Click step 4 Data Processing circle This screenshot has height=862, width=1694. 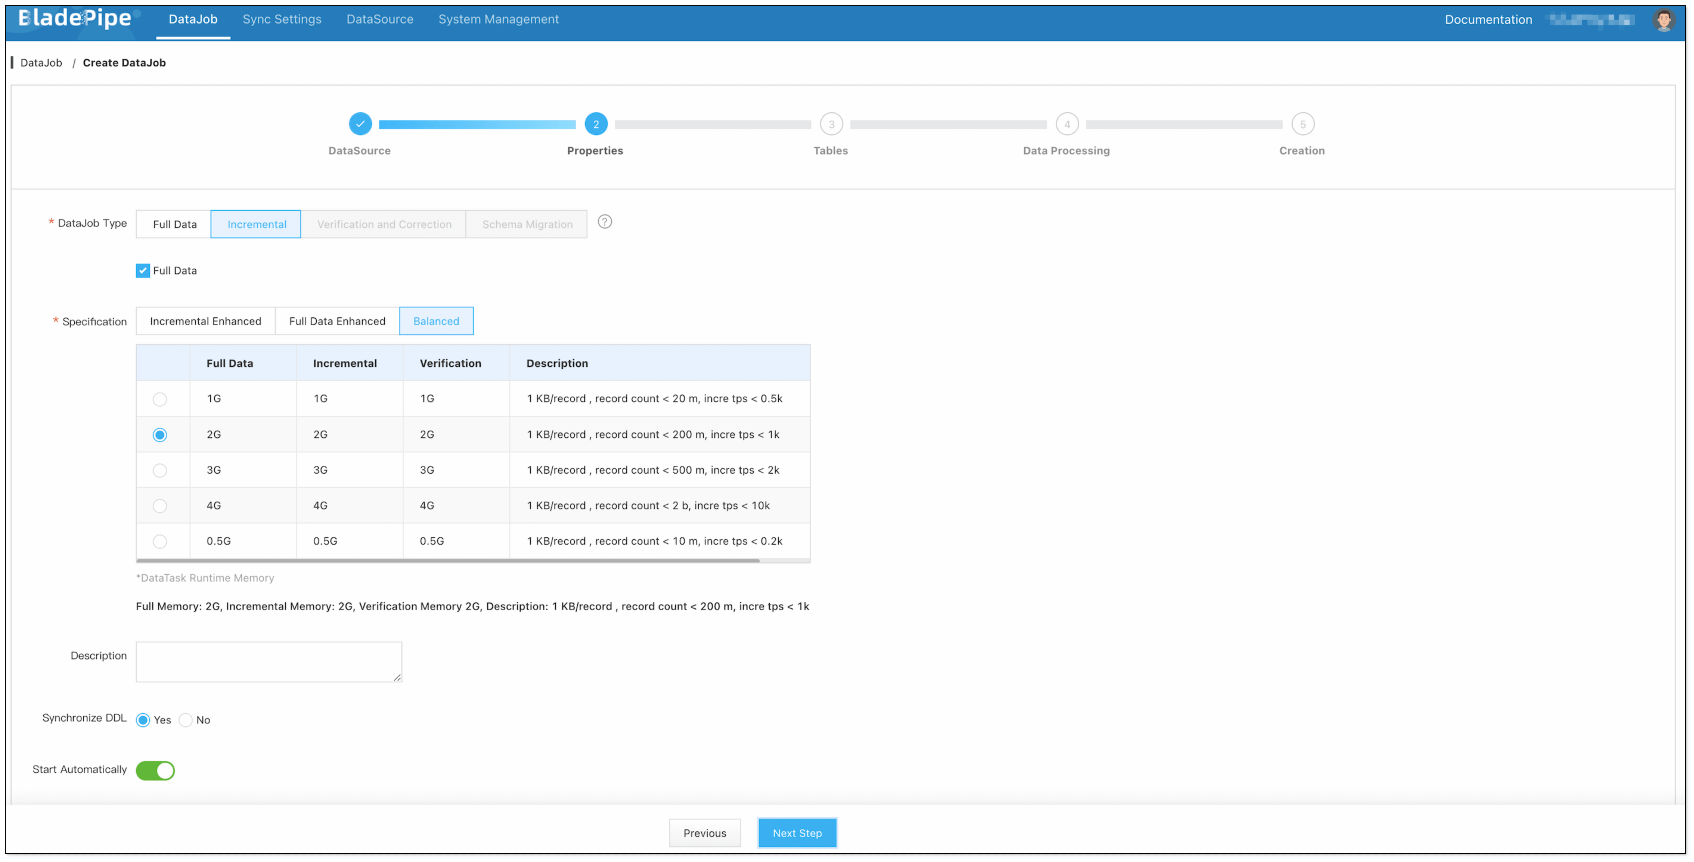(x=1067, y=124)
